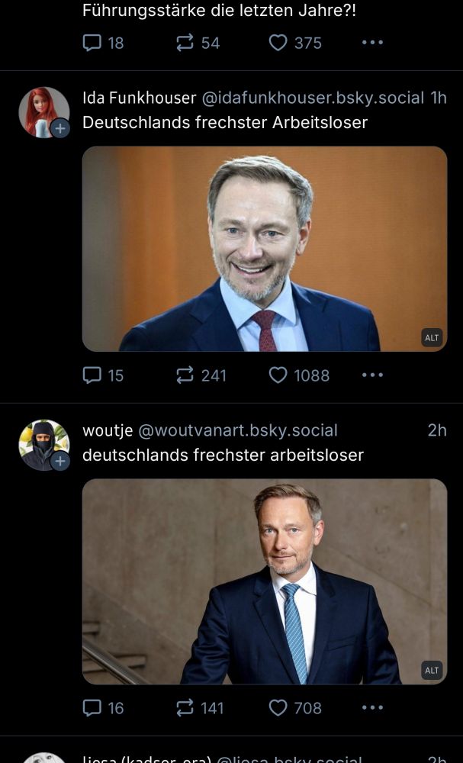The height and width of the screenshot is (763, 463).
Task: Open the smiling Lindner photo in Ida's post
Action: [x=265, y=249]
